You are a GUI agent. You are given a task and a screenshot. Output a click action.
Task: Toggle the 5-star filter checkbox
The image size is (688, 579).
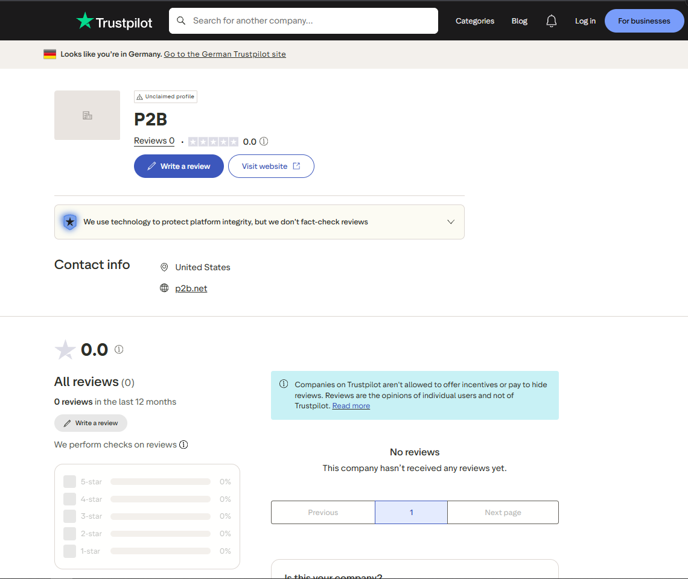coord(70,481)
